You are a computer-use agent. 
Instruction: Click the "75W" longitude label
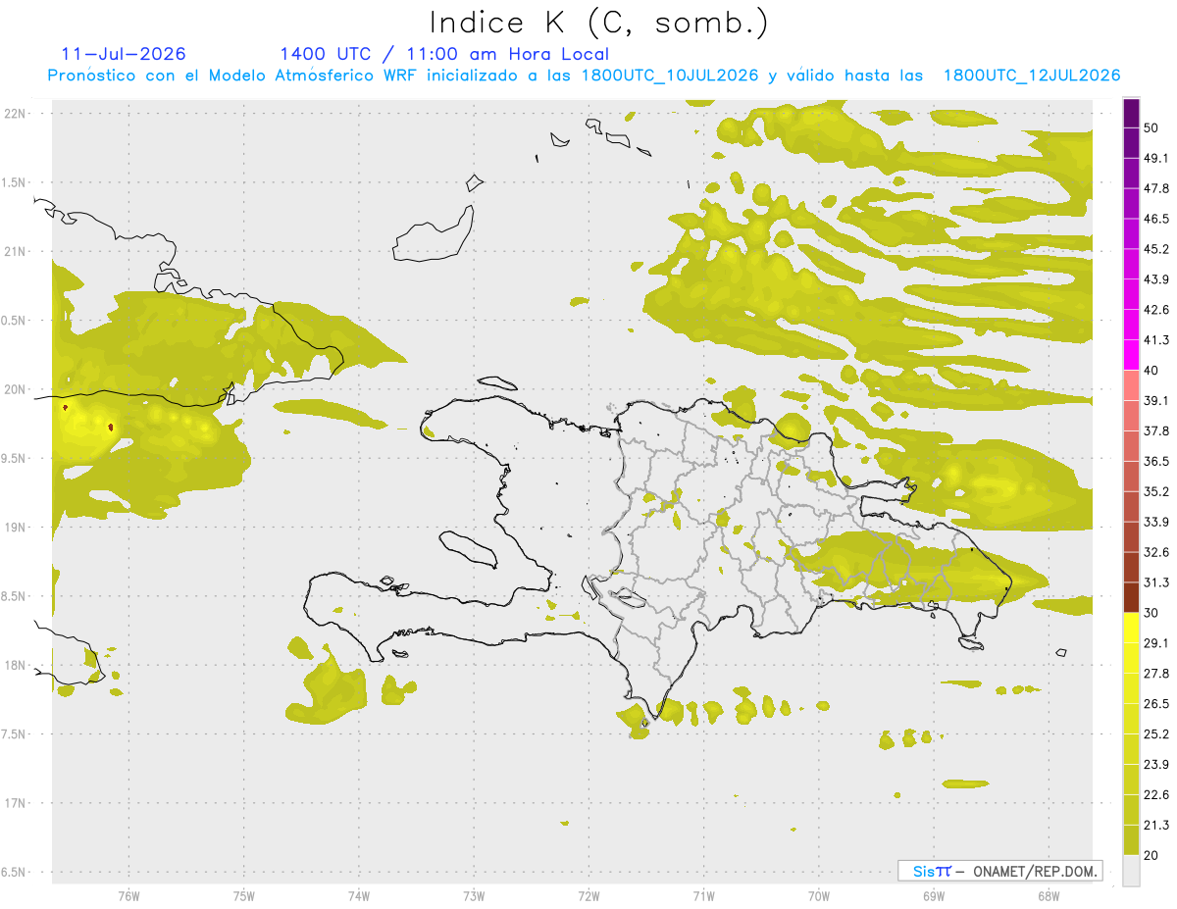pyautogui.click(x=244, y=895)
